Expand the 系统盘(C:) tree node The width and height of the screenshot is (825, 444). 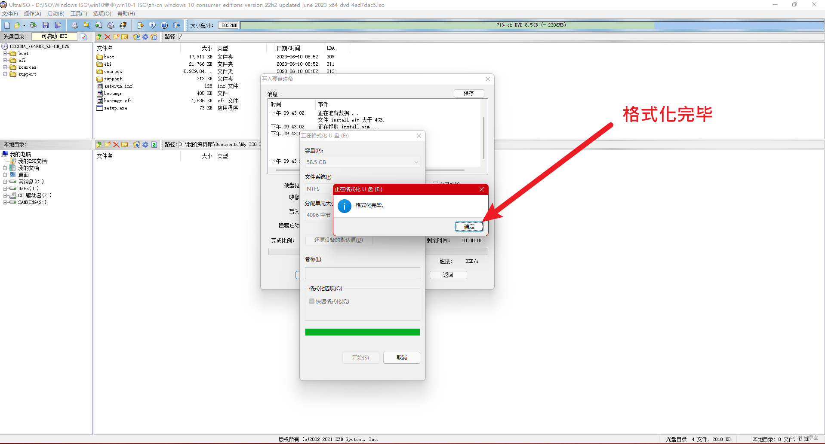(5, 182)
